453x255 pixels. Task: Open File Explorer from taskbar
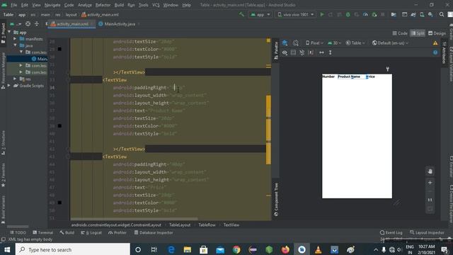tap(187, 249)
